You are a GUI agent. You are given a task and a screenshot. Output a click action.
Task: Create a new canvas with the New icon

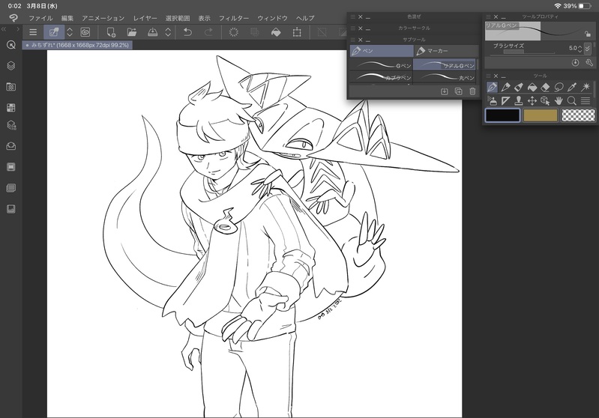(111, 32)
